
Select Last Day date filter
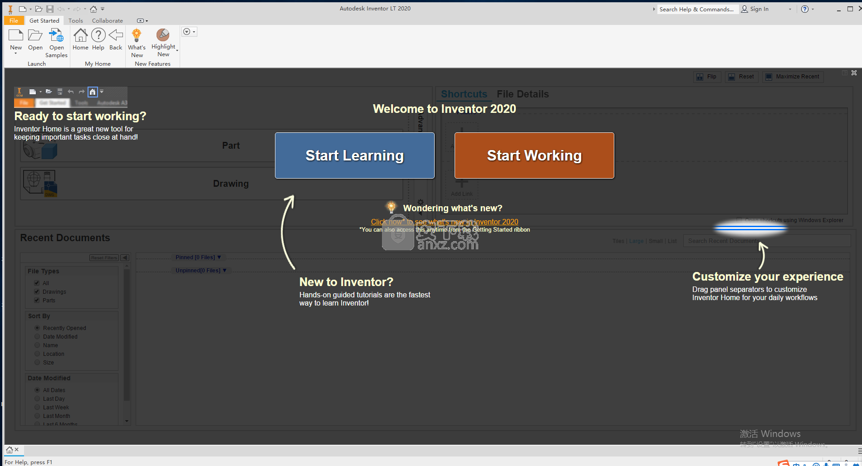click(37, 398)
